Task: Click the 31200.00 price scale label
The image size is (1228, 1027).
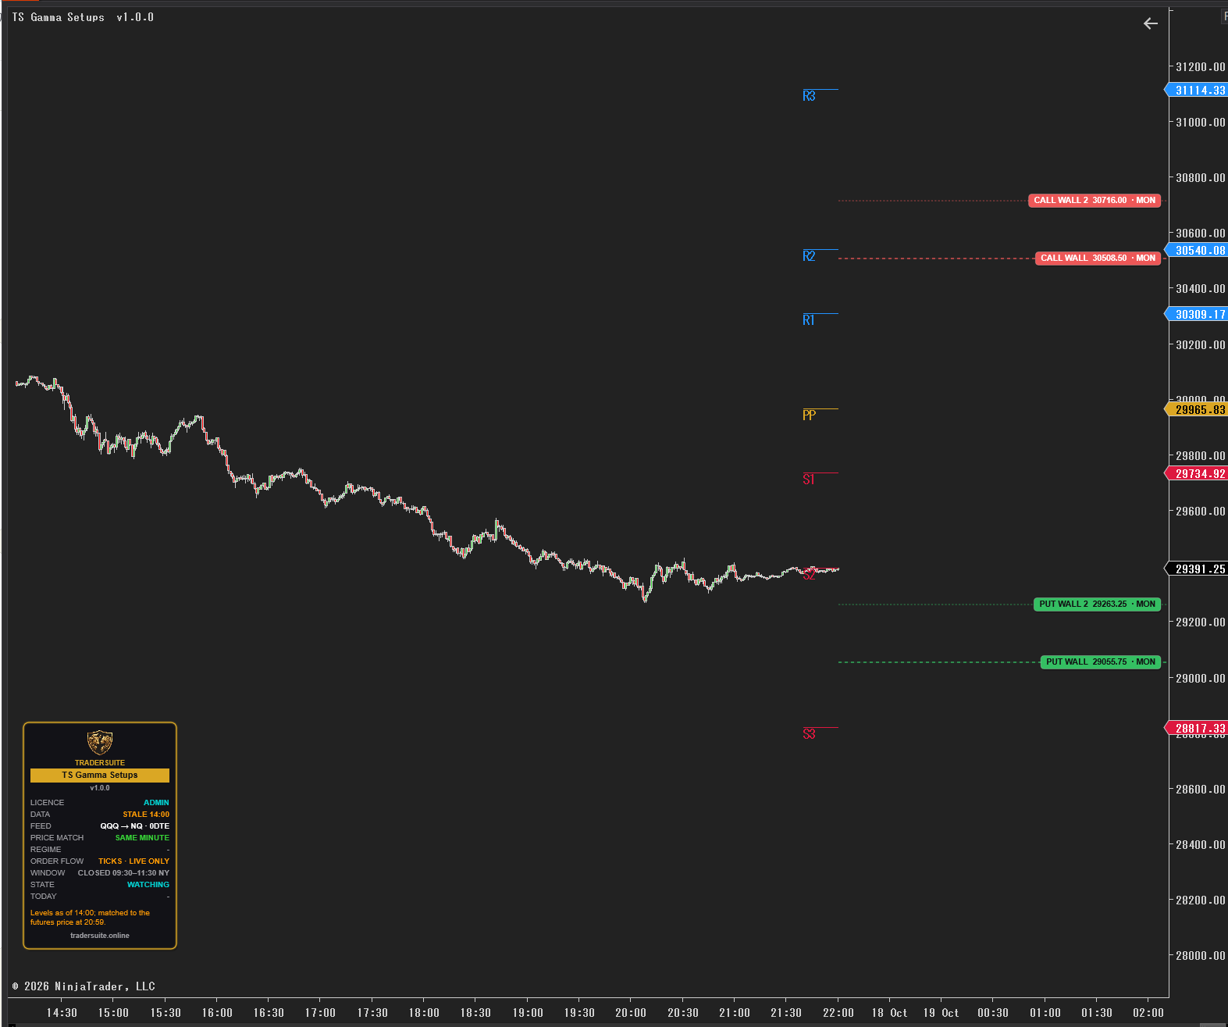Action: click(x=1201, y=67)
